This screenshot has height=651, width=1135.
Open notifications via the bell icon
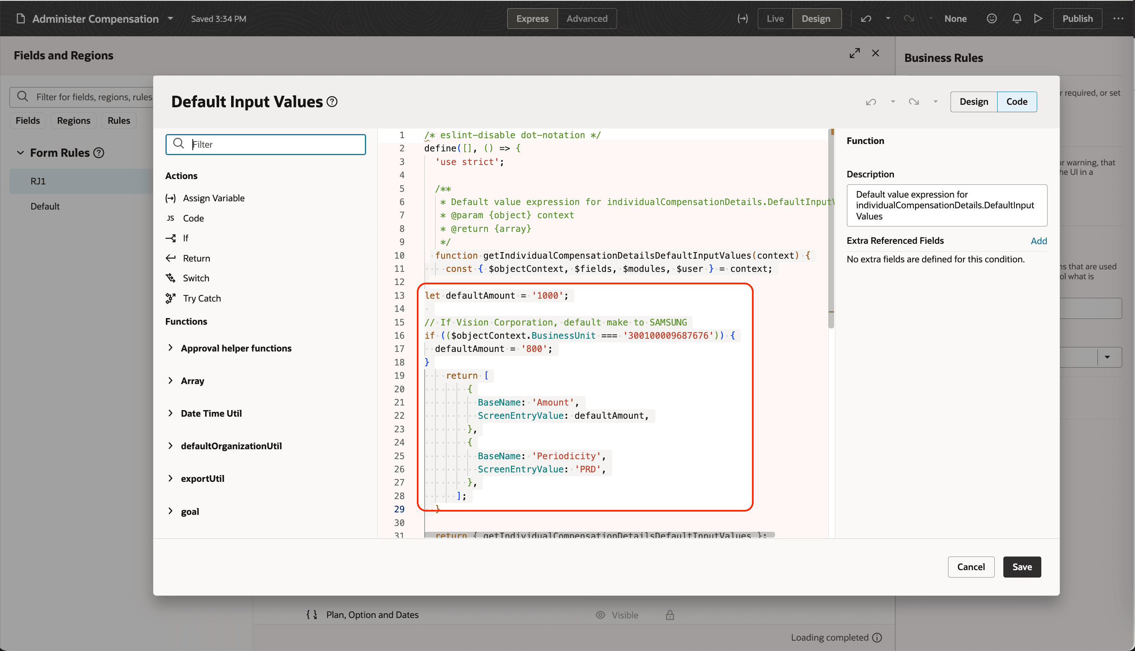coord(1016,18)
